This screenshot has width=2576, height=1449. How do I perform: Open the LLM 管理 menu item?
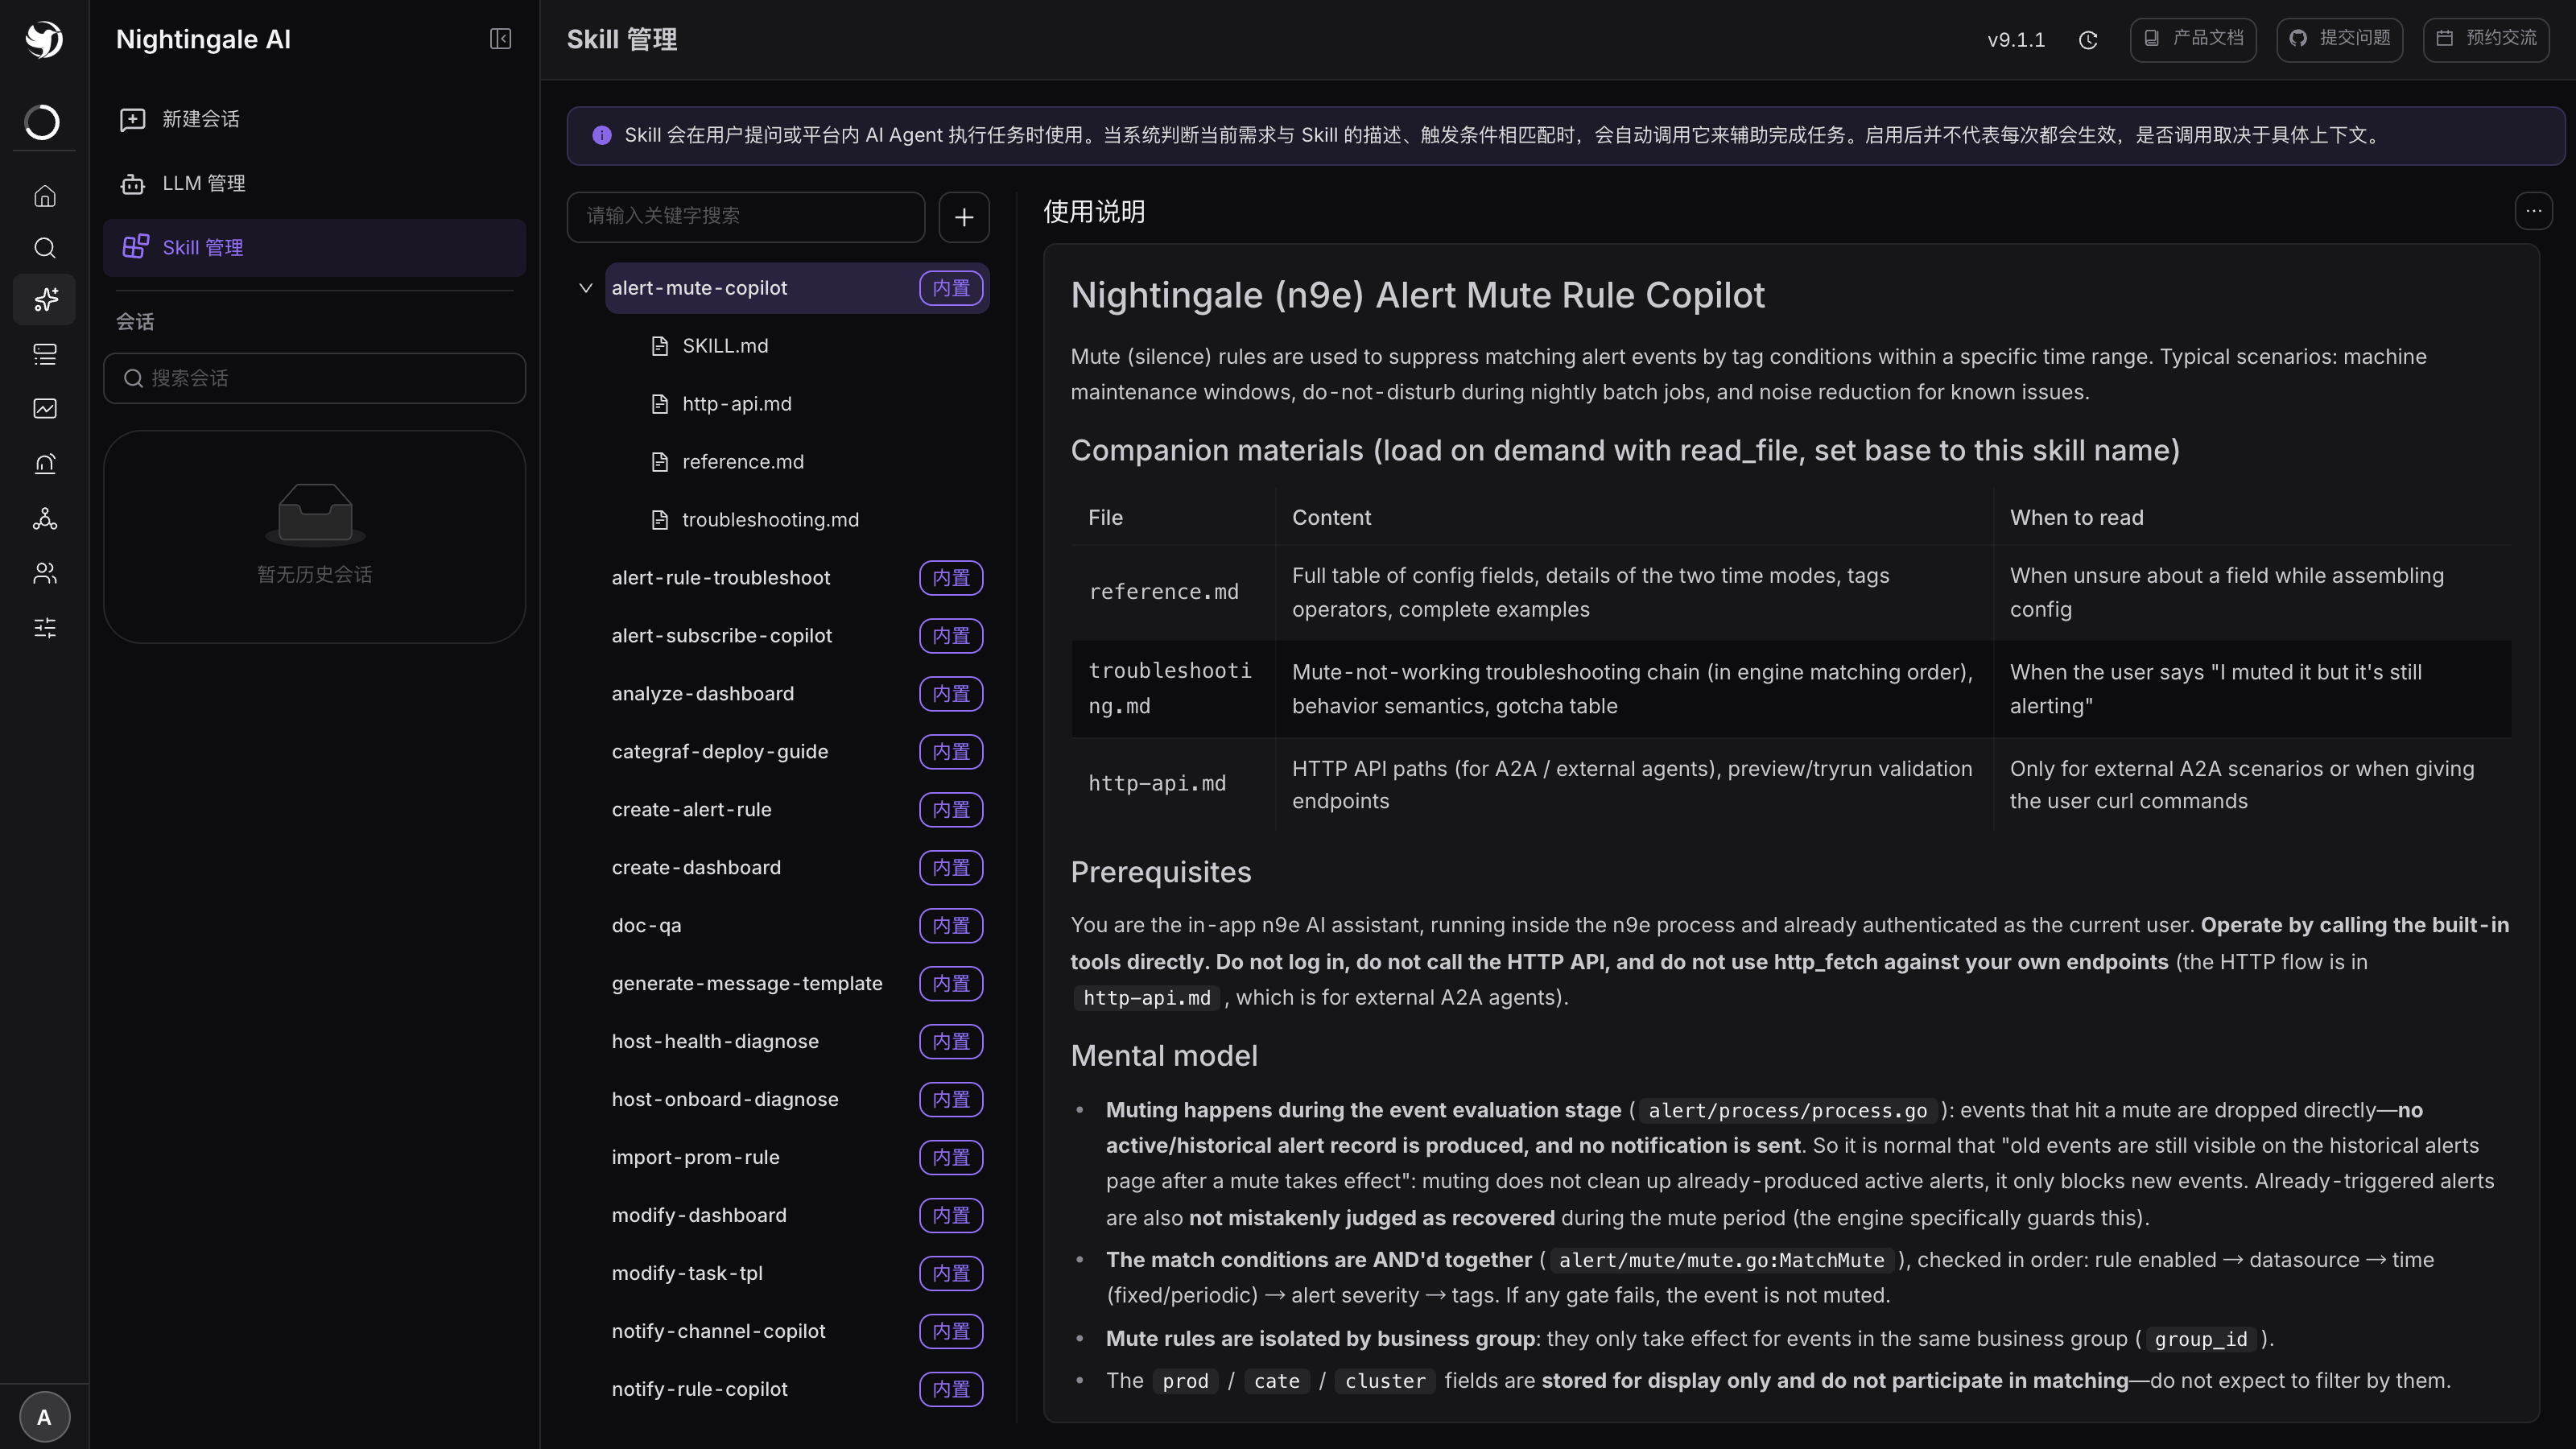(x=315, y=183)
